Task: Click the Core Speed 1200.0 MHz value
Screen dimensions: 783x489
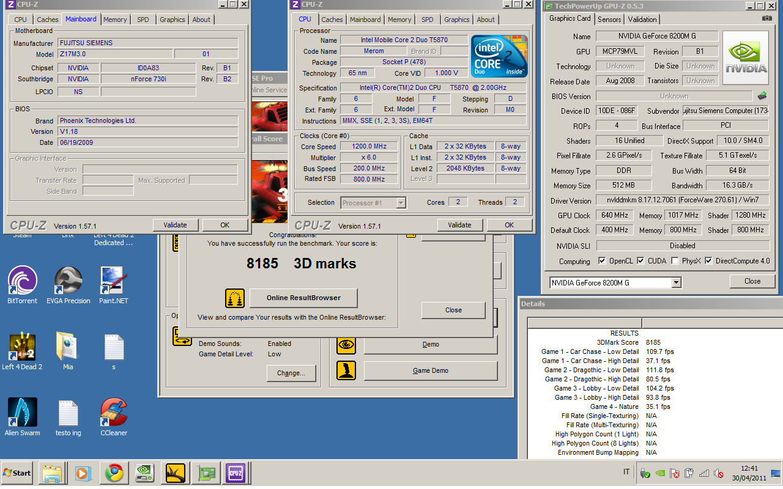Action: coord(369,147)
